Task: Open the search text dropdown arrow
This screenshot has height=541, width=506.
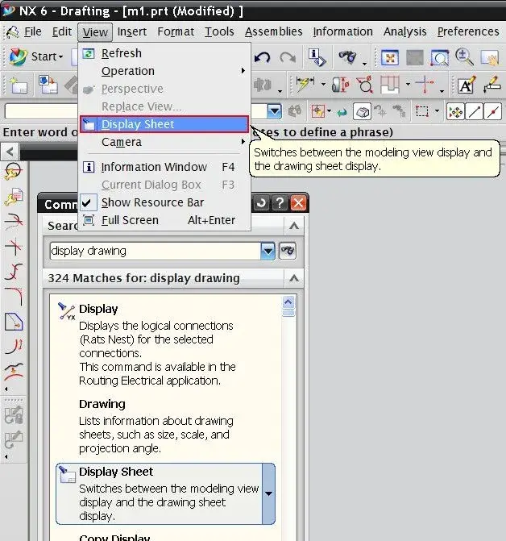Action: click(268, 251)
